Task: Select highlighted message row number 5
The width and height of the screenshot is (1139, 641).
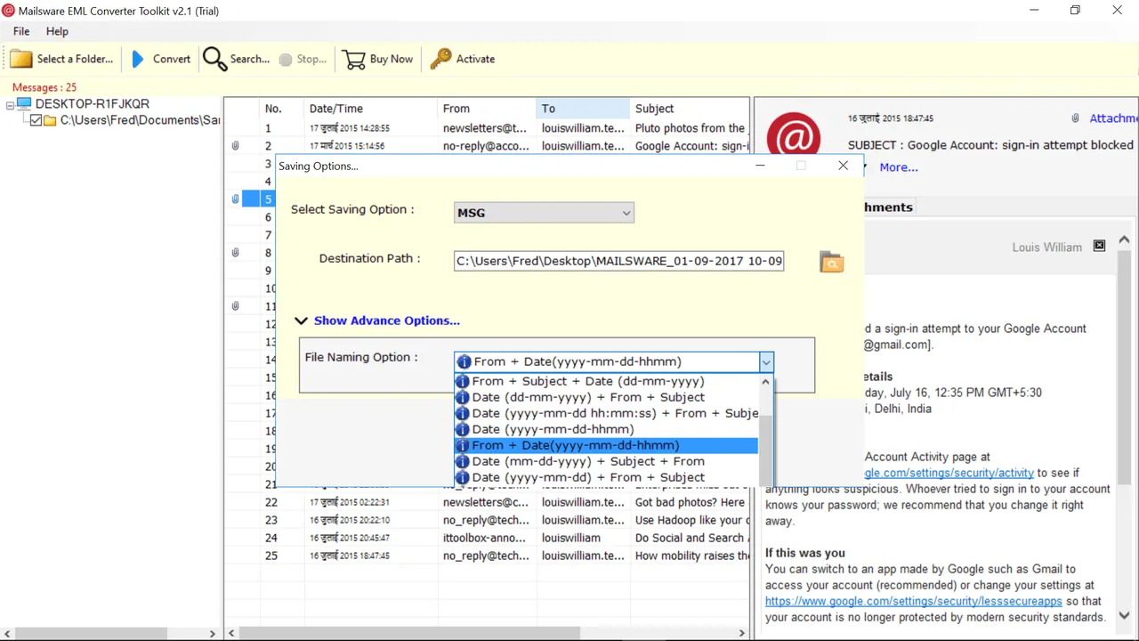Action: coord(268,199)
